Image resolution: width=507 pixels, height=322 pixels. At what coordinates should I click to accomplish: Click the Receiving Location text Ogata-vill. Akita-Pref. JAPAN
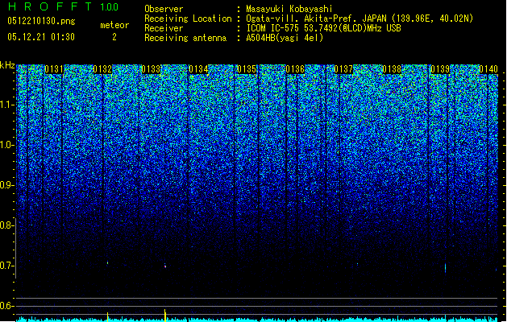point(316,19)
